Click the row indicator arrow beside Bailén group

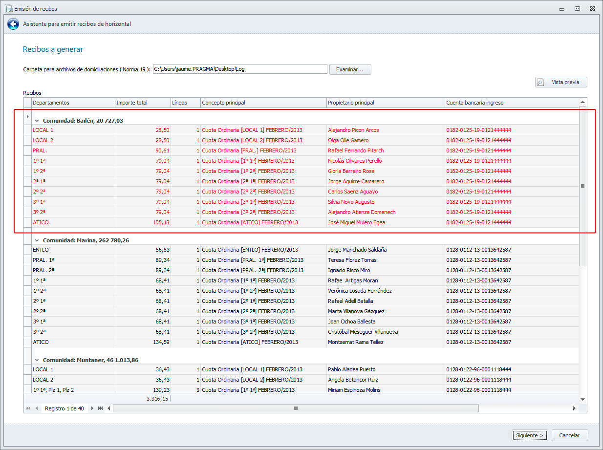(27, 117)
